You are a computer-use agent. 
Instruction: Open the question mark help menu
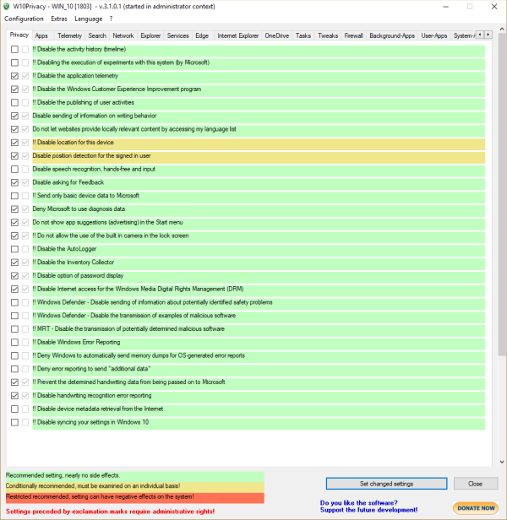click(x=112, y=19)
